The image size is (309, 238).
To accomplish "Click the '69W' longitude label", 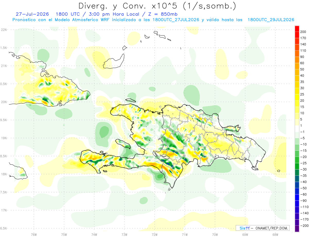I will point(245,235).
